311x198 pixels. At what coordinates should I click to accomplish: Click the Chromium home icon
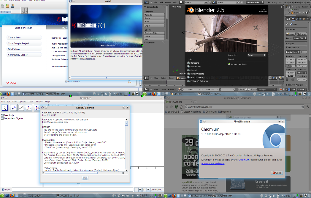point(181,107)
